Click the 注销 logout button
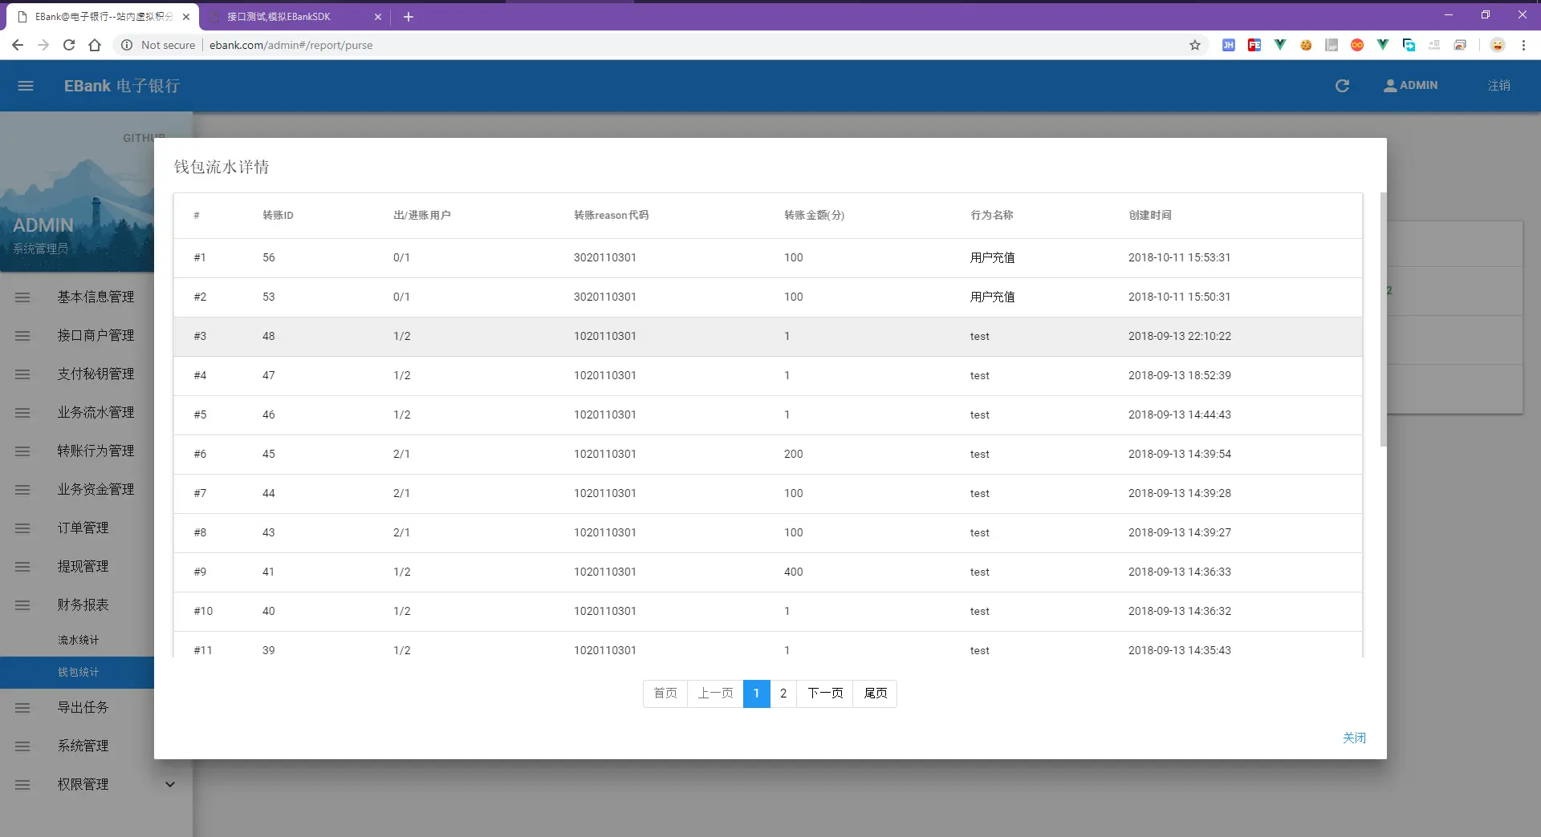Screen dimensions: 1541x837 (x=1498, y=86)
